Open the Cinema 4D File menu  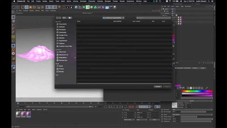[x=28, y=1]
